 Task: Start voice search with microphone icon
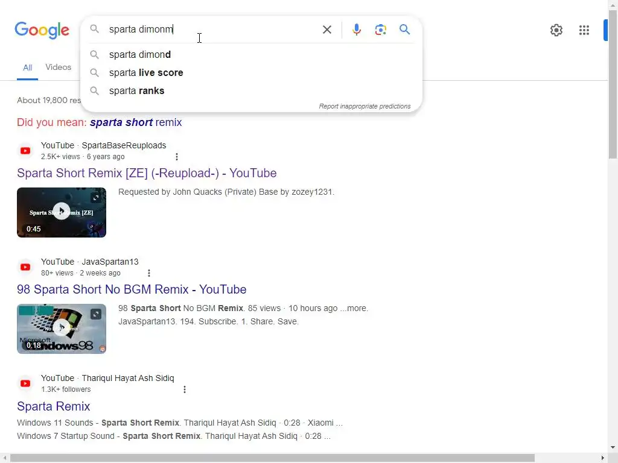356,30
